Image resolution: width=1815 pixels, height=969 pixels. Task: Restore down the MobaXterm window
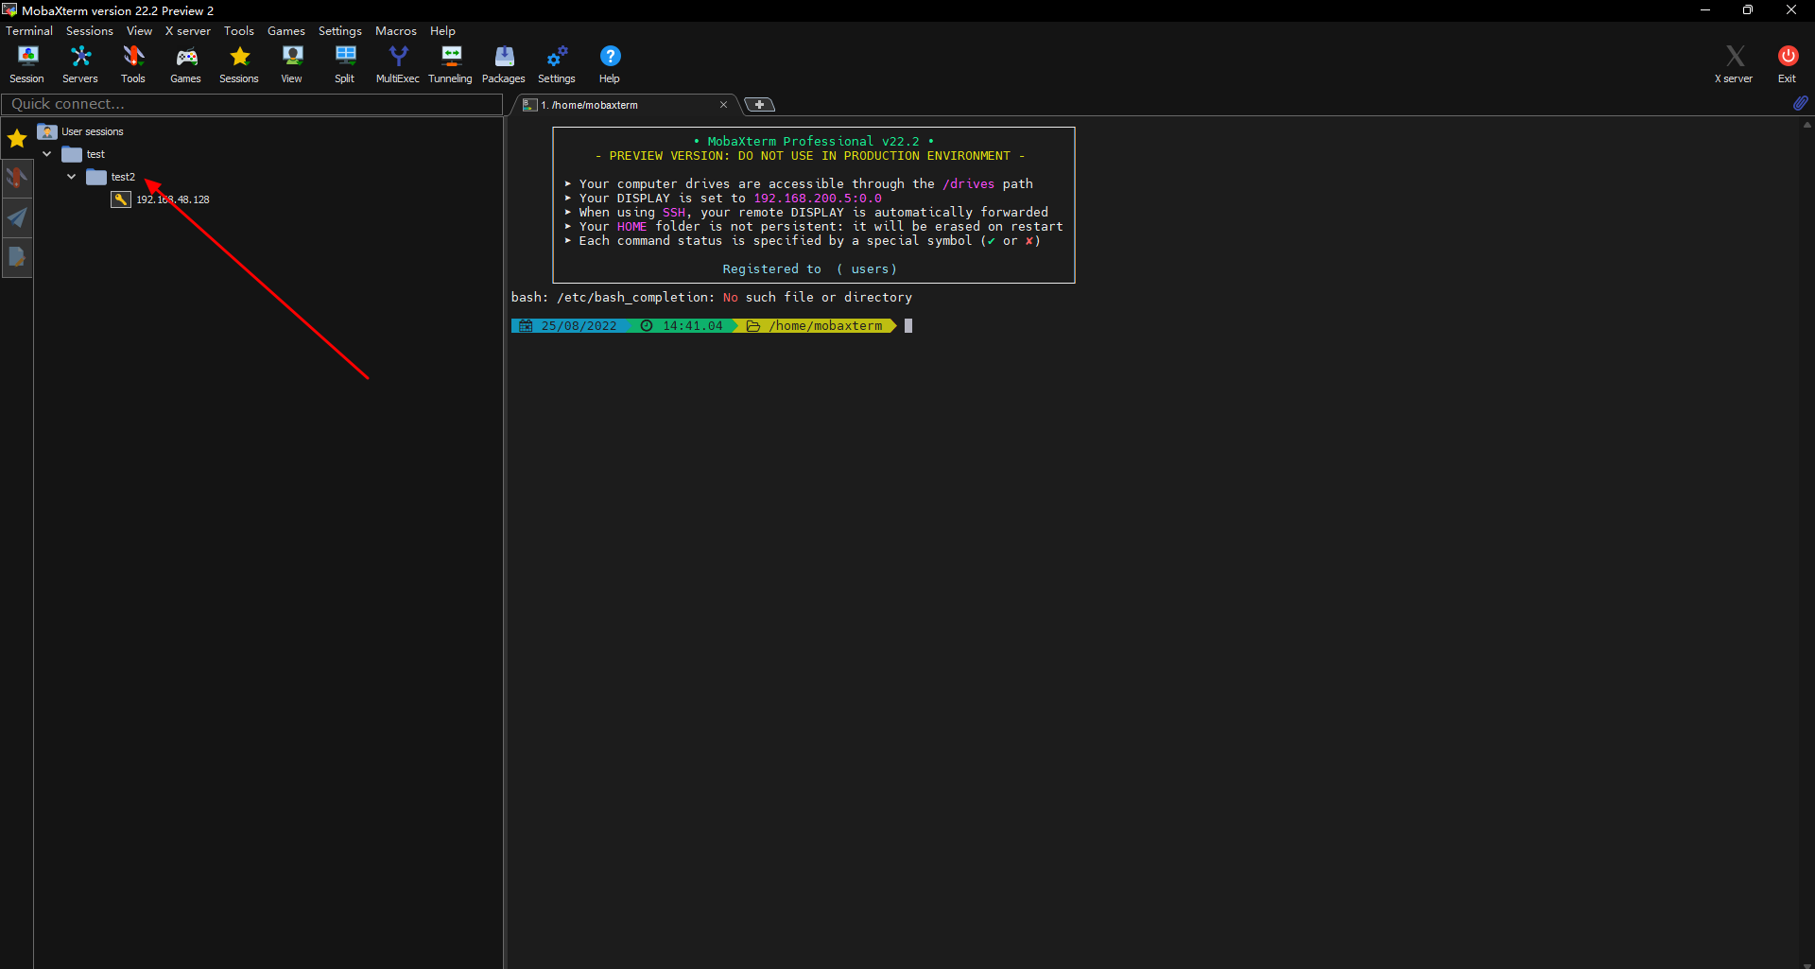(x=1748, y=10)
